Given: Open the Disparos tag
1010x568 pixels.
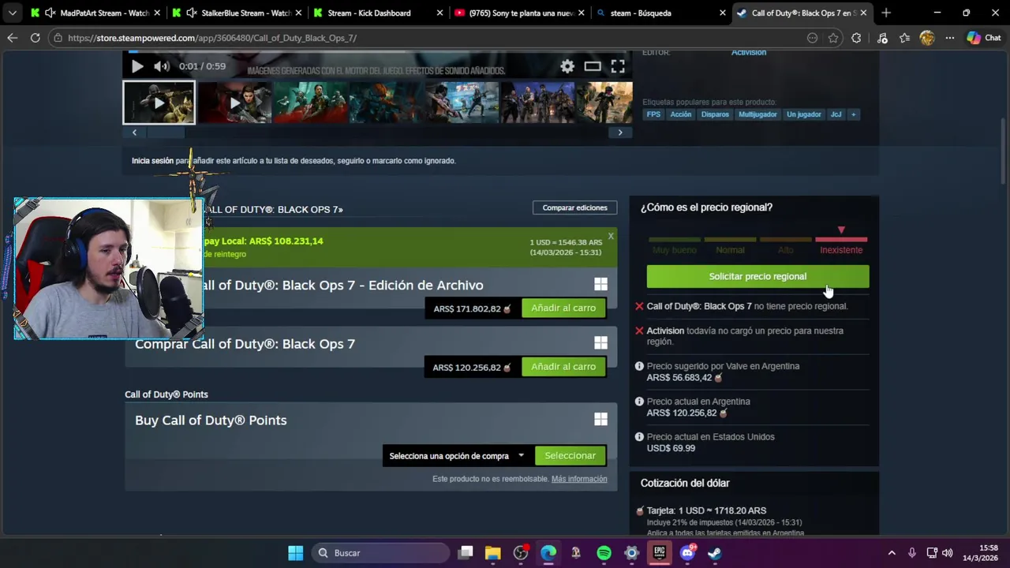Looking at the screenshot, I should (x=715, y=114).
